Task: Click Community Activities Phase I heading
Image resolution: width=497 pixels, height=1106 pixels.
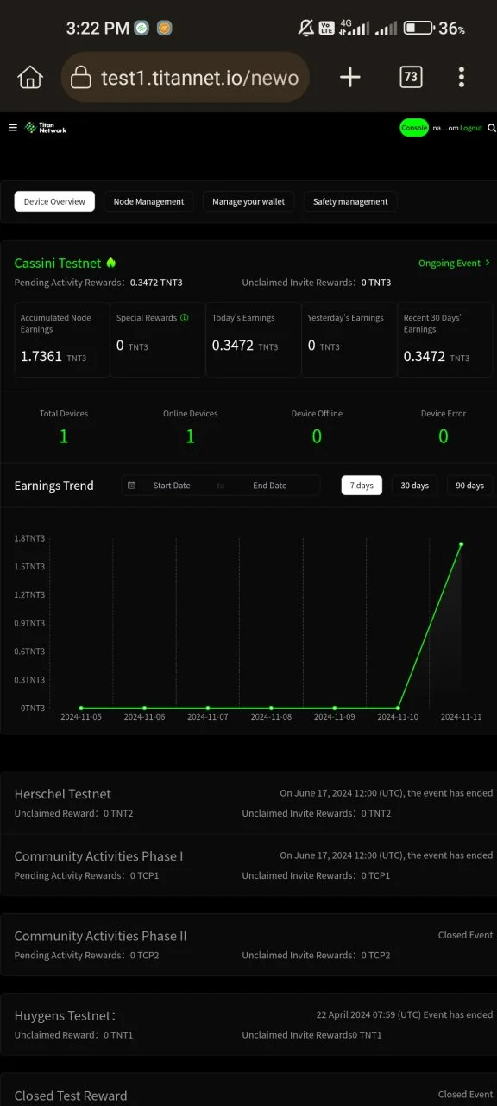Action: point(99,856)
